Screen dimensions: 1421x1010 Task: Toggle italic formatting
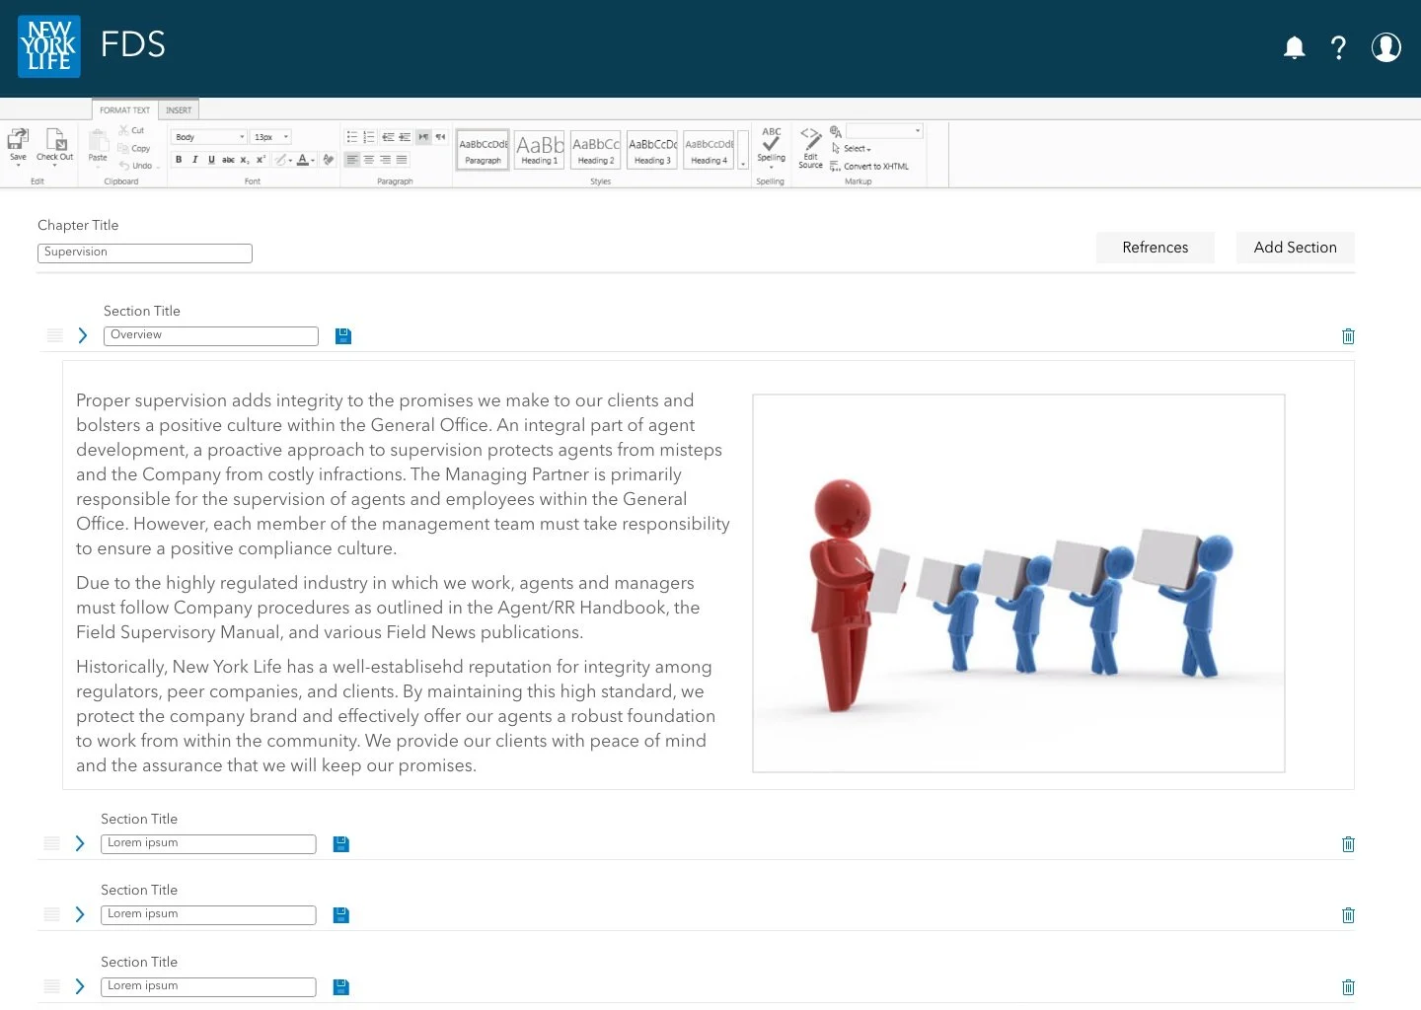coord(194,159)
